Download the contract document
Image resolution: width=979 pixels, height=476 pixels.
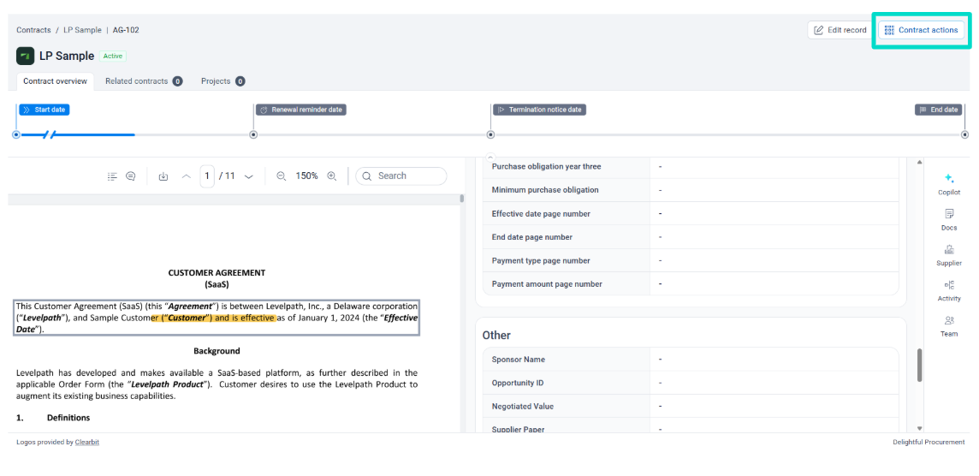point(163,176)
